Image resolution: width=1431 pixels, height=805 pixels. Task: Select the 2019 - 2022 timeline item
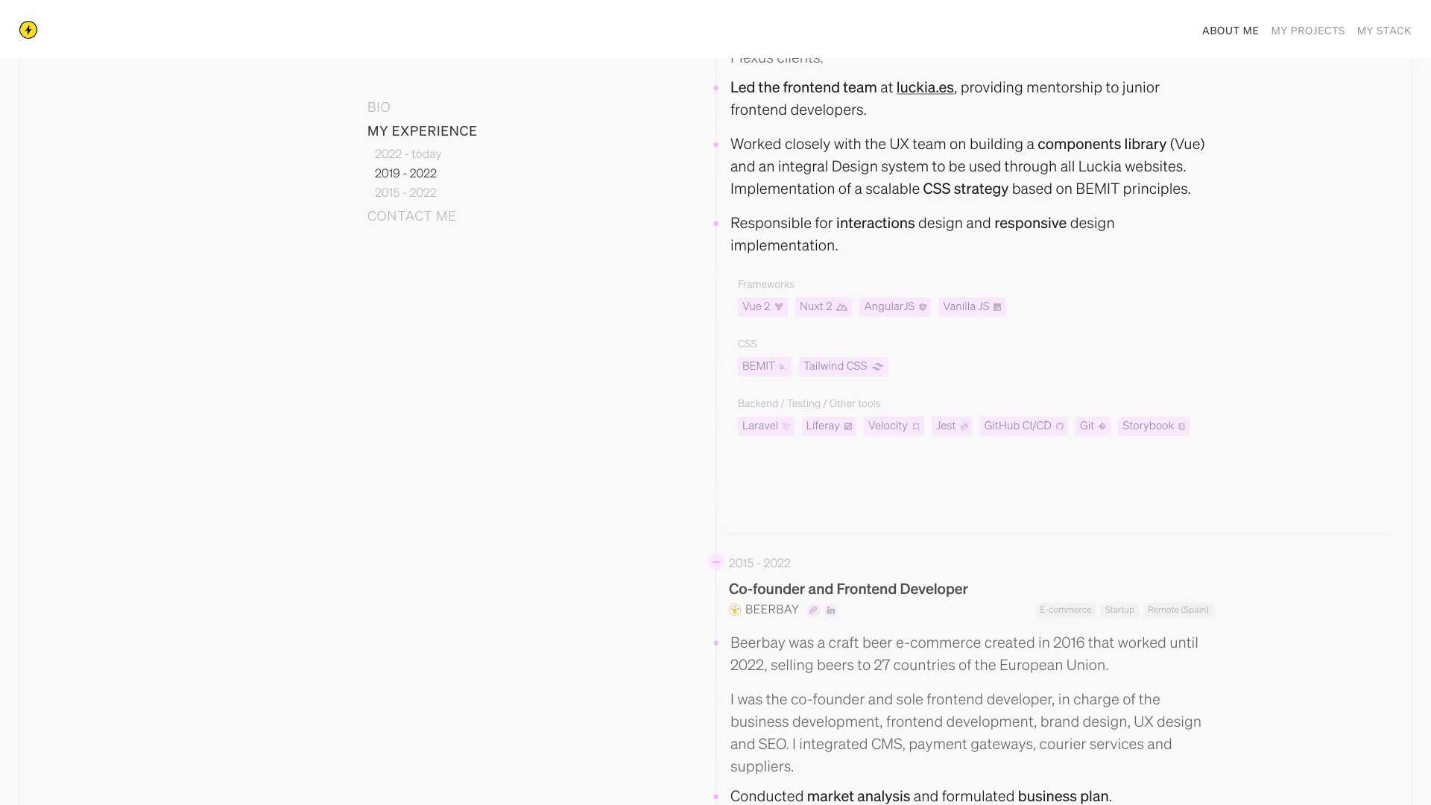405,172
